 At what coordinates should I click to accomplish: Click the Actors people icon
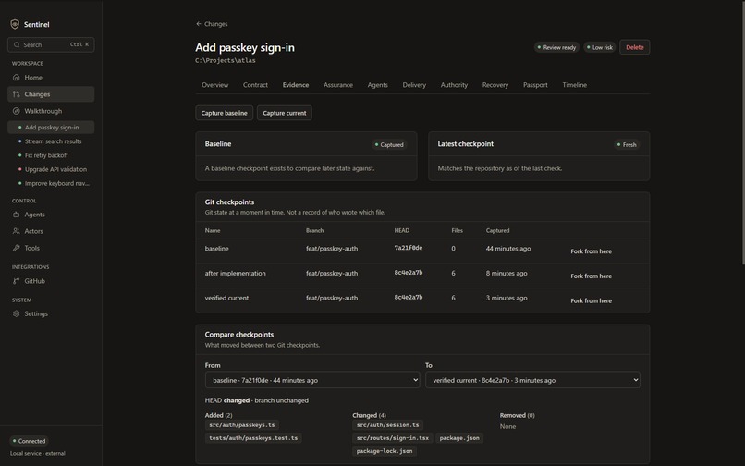[16, 231]
